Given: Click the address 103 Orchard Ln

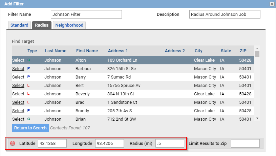Looking at the screenshot, I should (x=122, y=60).
